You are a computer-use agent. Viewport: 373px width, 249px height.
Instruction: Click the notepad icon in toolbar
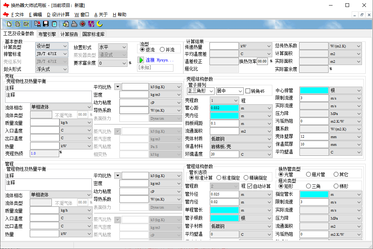pos(54,24)
